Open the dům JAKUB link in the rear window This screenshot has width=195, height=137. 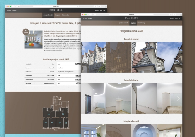point(14,10)
